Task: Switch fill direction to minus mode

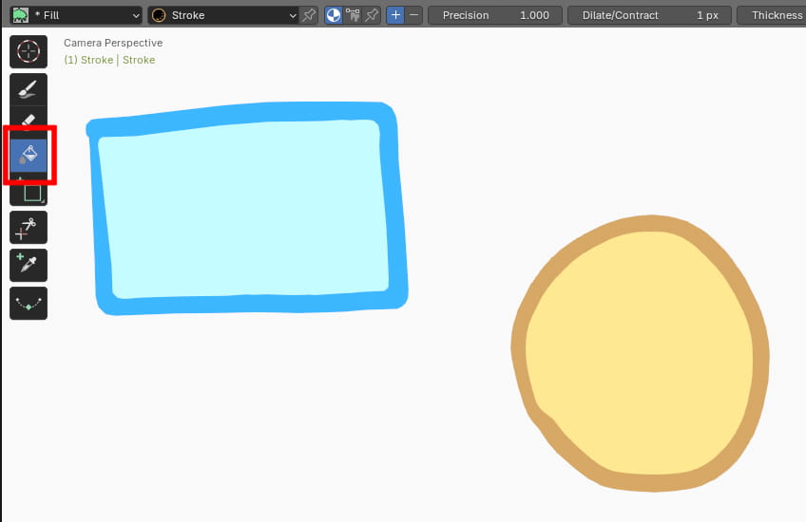Action: click(413, 15)
